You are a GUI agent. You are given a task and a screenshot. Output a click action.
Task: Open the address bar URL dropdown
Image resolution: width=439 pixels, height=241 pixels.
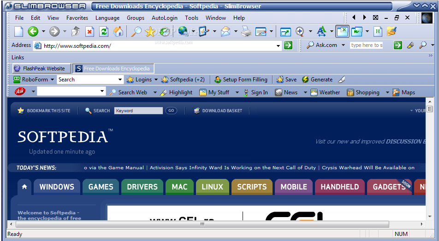click(x=278, y=46)
